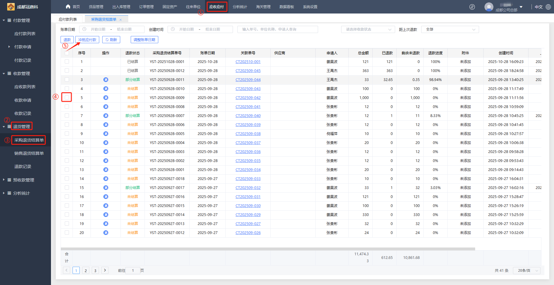This screenshot has width=554, height=285.
Task: Click the 成都冠唐科 logo icon
Action: tap(11, 7)
